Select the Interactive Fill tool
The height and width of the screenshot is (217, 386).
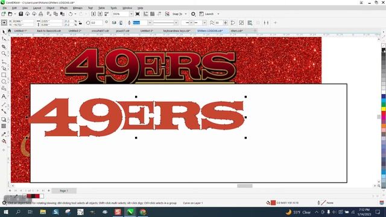pyautogui.click(x=4, y=141)
